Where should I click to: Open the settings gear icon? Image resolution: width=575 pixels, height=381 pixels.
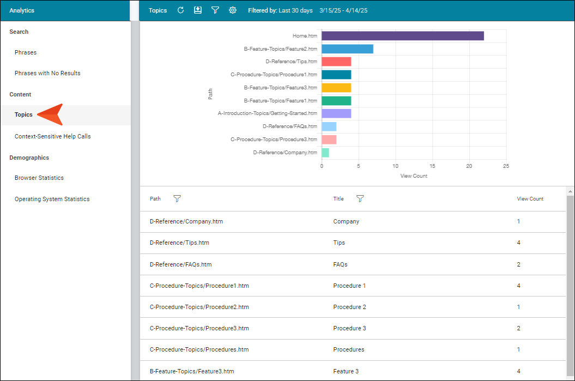[233, 10]
